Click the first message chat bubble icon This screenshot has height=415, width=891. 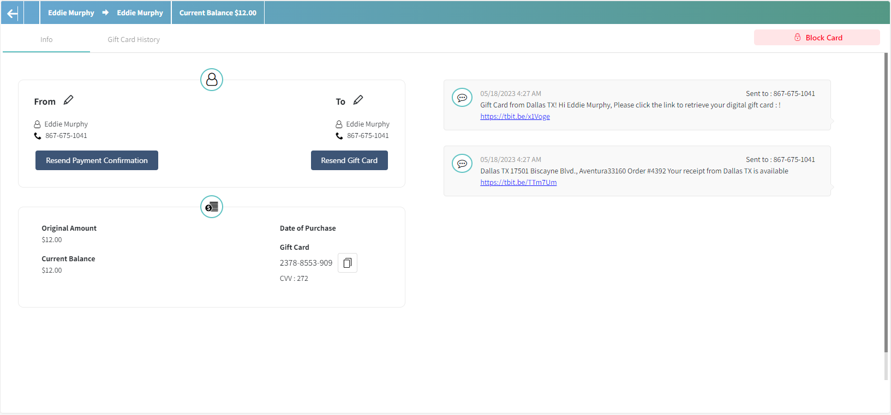[x=462, y=98]
